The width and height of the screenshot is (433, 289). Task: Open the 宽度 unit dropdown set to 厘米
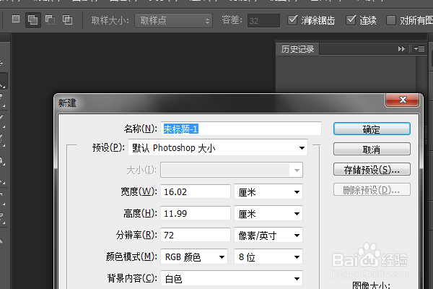click(x=268, y=191)
